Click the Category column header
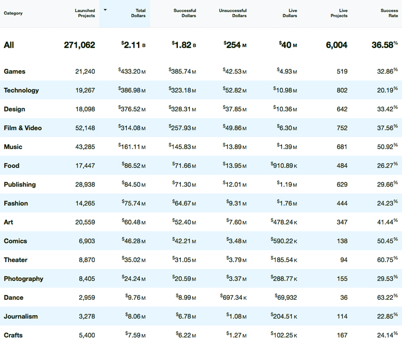Viewport: 402px width, 343px height. [x=13, y=13]
